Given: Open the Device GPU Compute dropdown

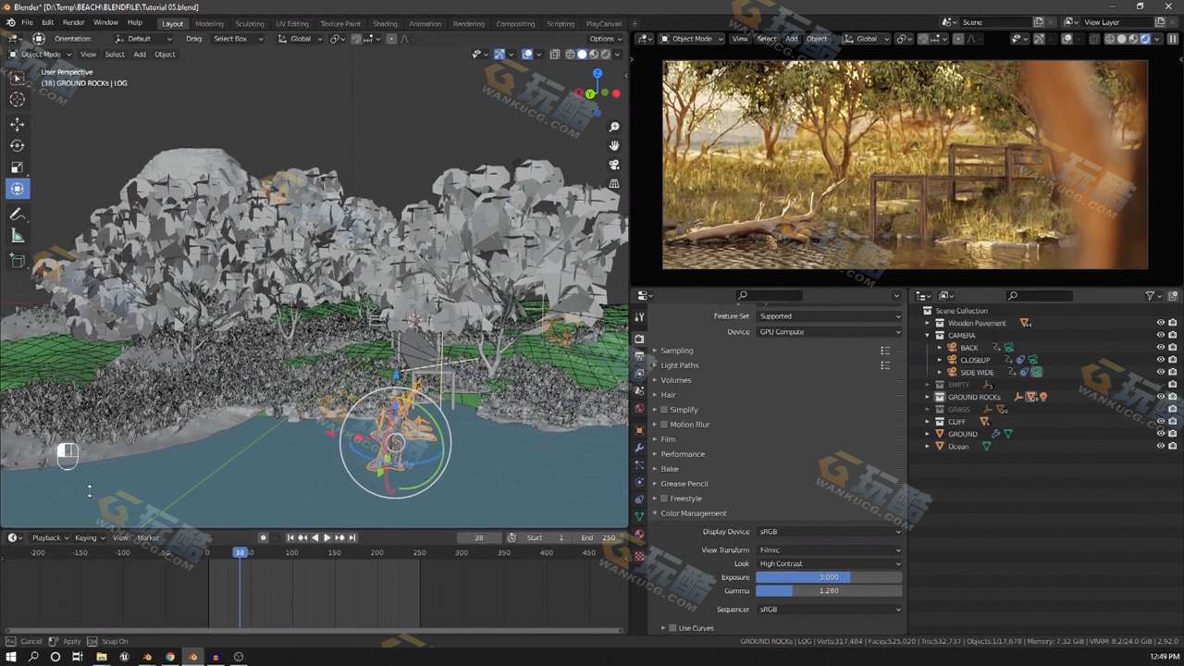Looking at the screenshot, I should point(828,332).
